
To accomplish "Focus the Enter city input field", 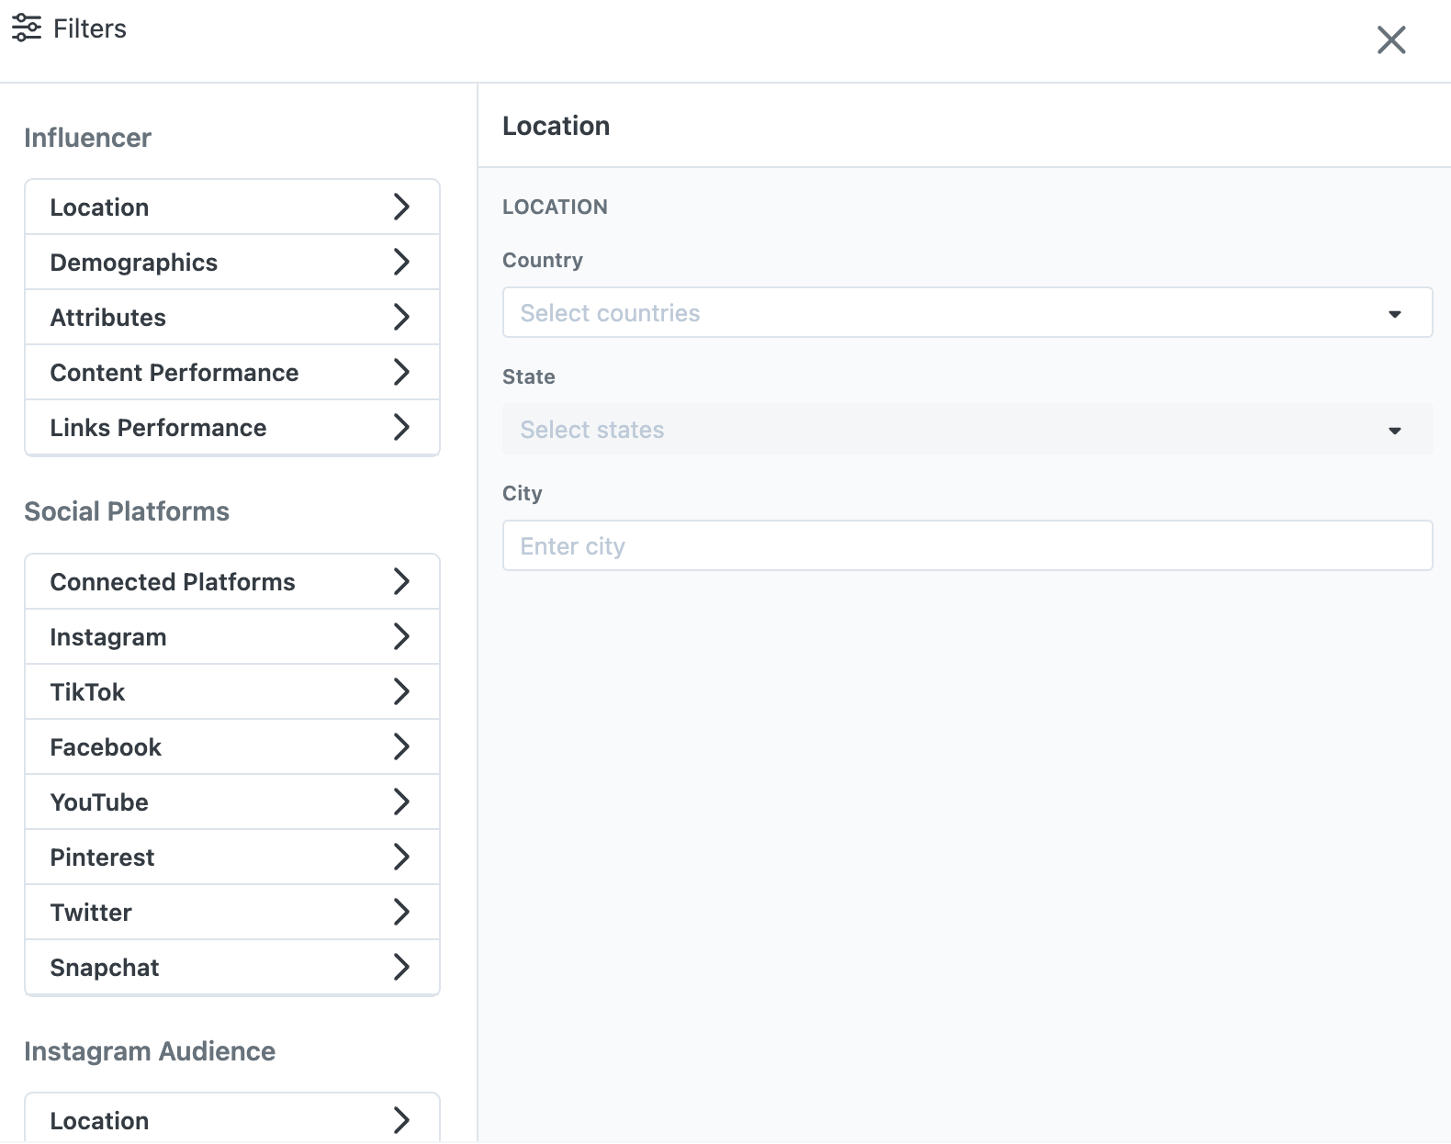I will click(968, 546).
